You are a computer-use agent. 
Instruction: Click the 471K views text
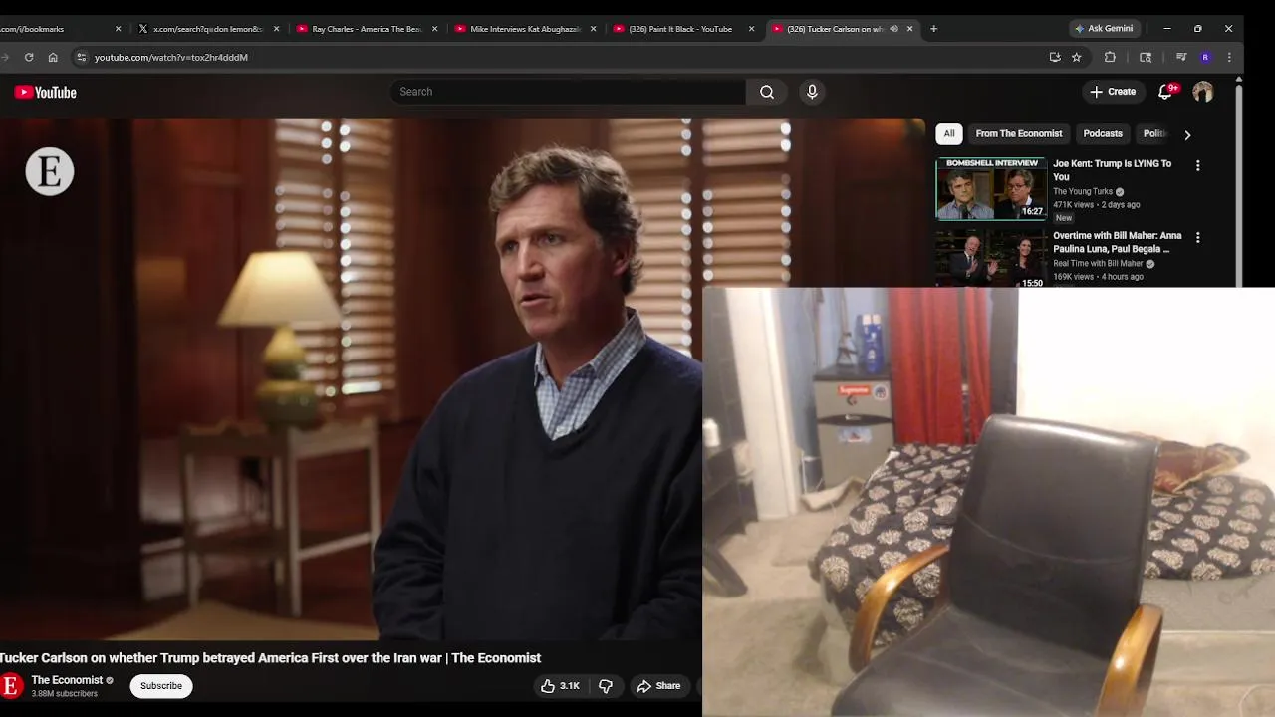[x=1074, y=205]
